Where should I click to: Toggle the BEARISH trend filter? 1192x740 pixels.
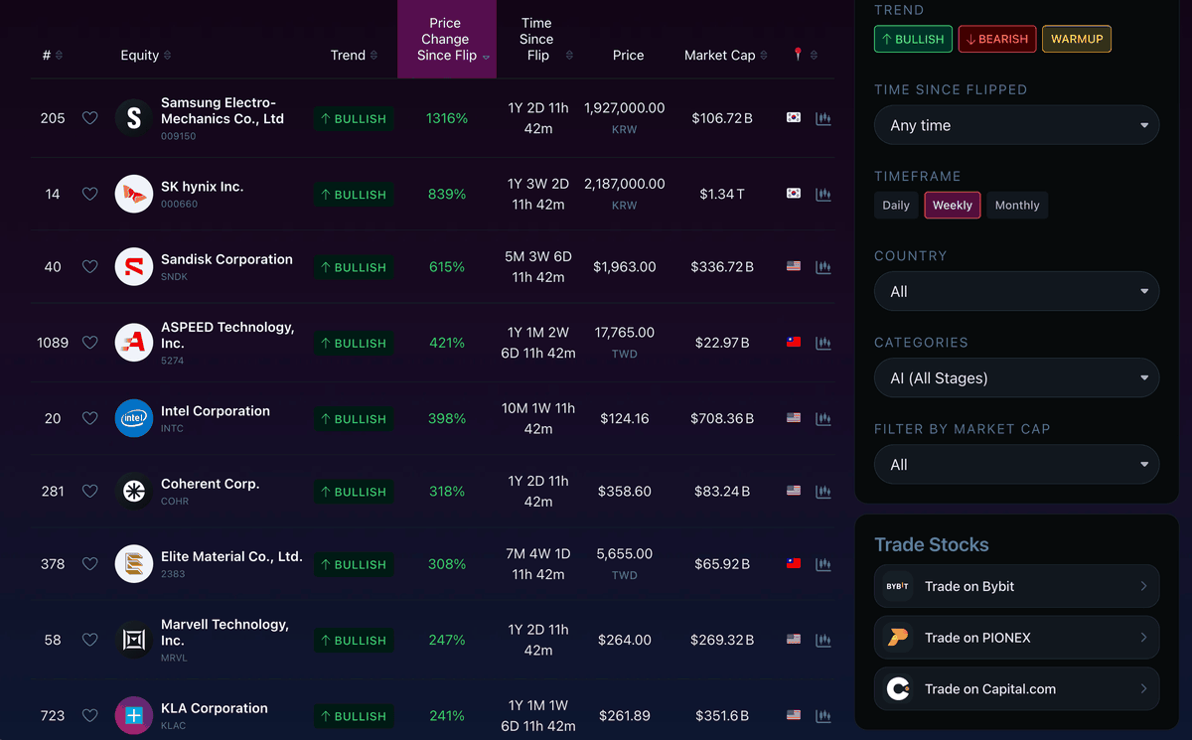(x=997, y=39)
